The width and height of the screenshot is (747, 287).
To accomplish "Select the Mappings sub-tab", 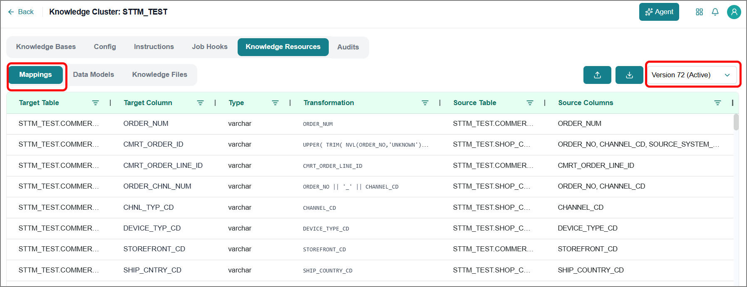I will click(x=36, y=75).
